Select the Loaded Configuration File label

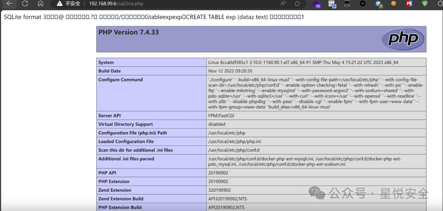click(x=126, y=141)
